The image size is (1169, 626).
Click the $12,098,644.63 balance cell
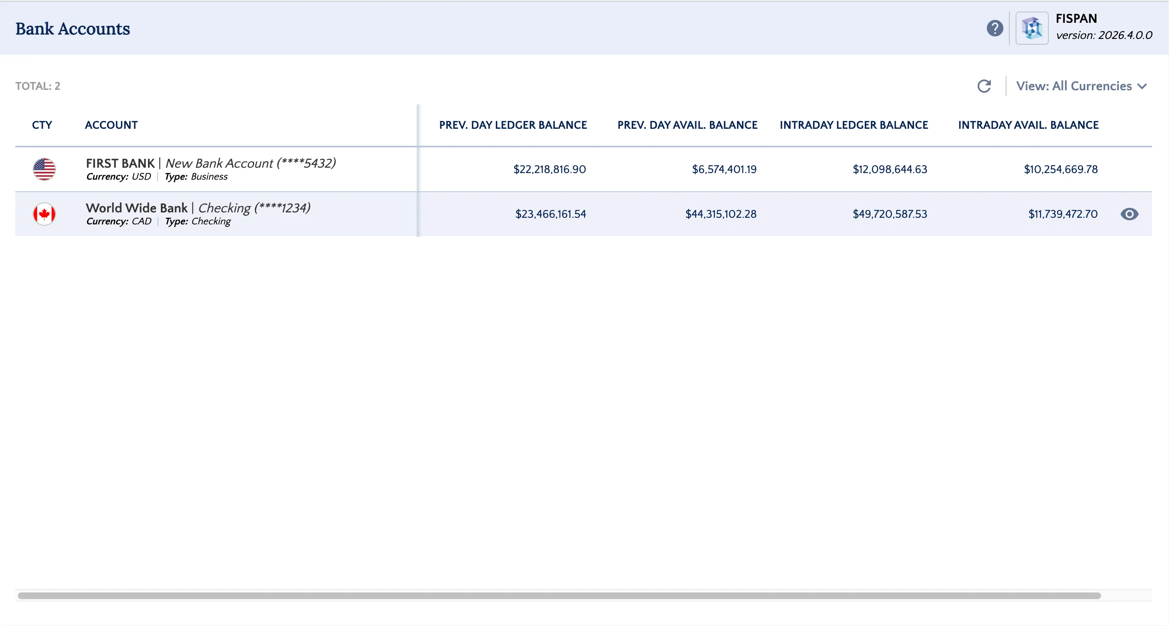(x=890, y=169)
